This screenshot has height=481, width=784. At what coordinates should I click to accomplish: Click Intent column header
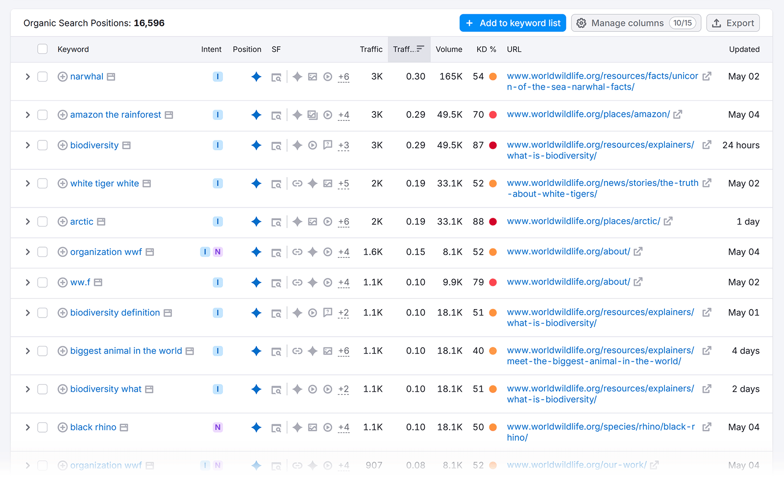pyautogui.click(x=211, y=49)
